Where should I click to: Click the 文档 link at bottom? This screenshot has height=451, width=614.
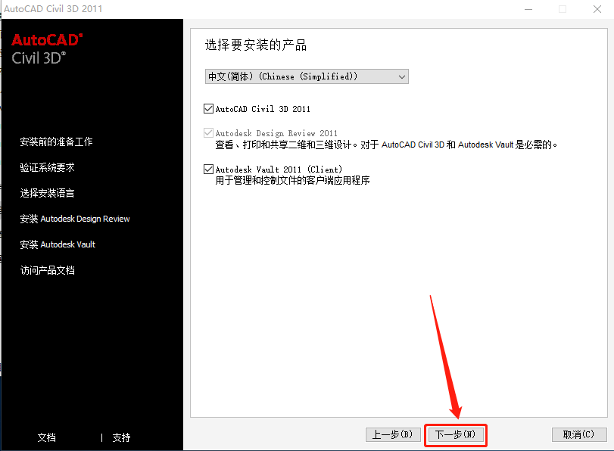coord(47,437)
